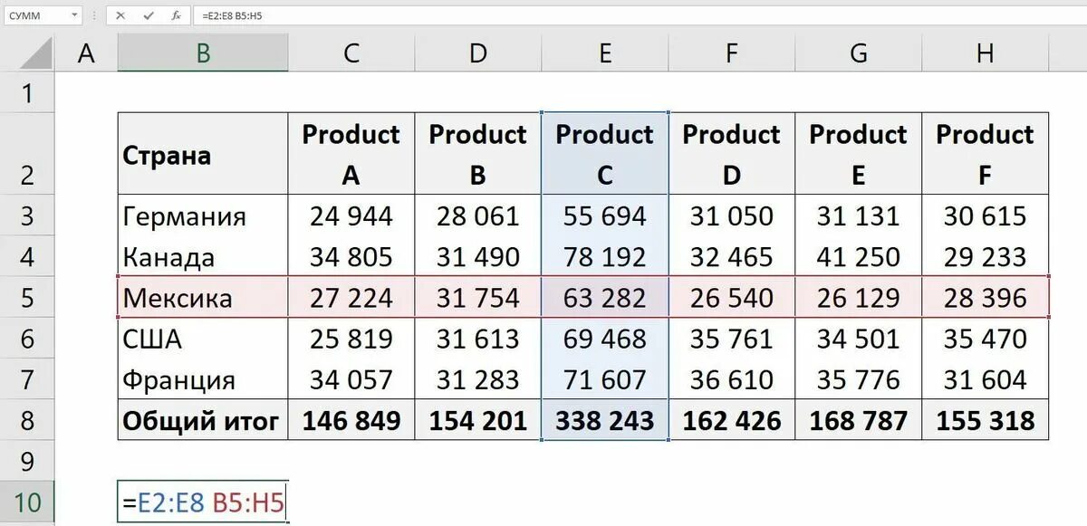Click cell with value 26 129
1087x526 pixels.
[x=859, y=297]
